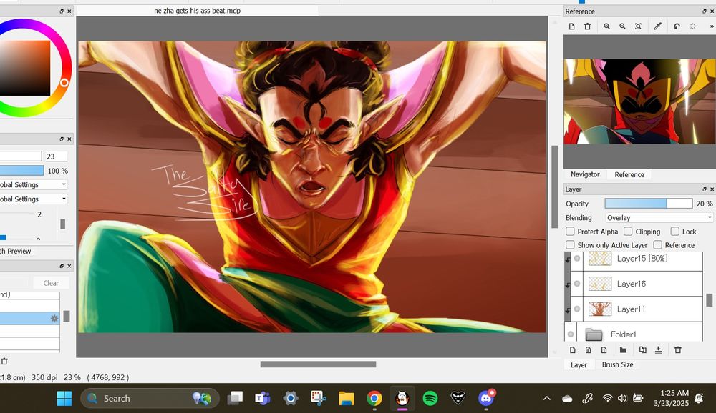The image size is (716, 413).
Task: Float the Reference panel
Action: (x=705, y=11)
